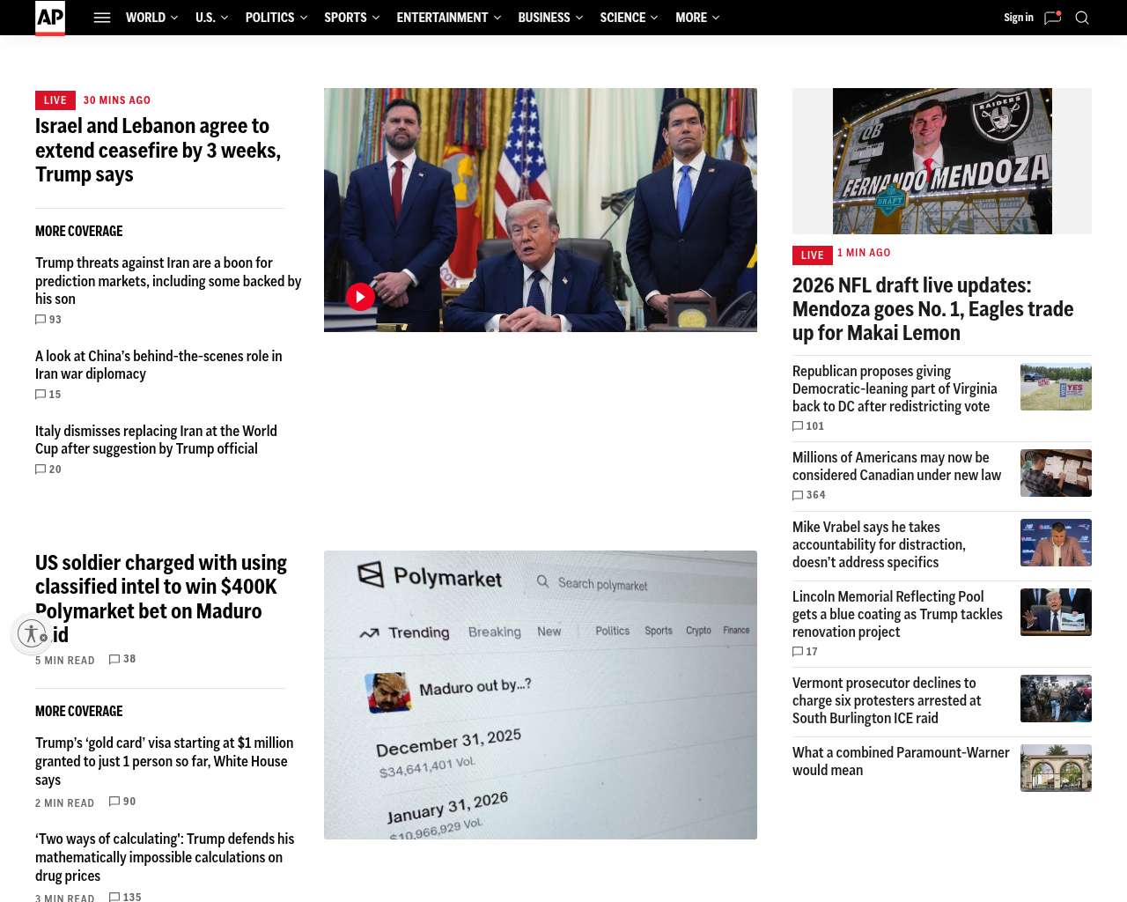Screen dimensions: 1127x902
Task: Open the Paramount-Warner combination story
Action: [901, 761]
